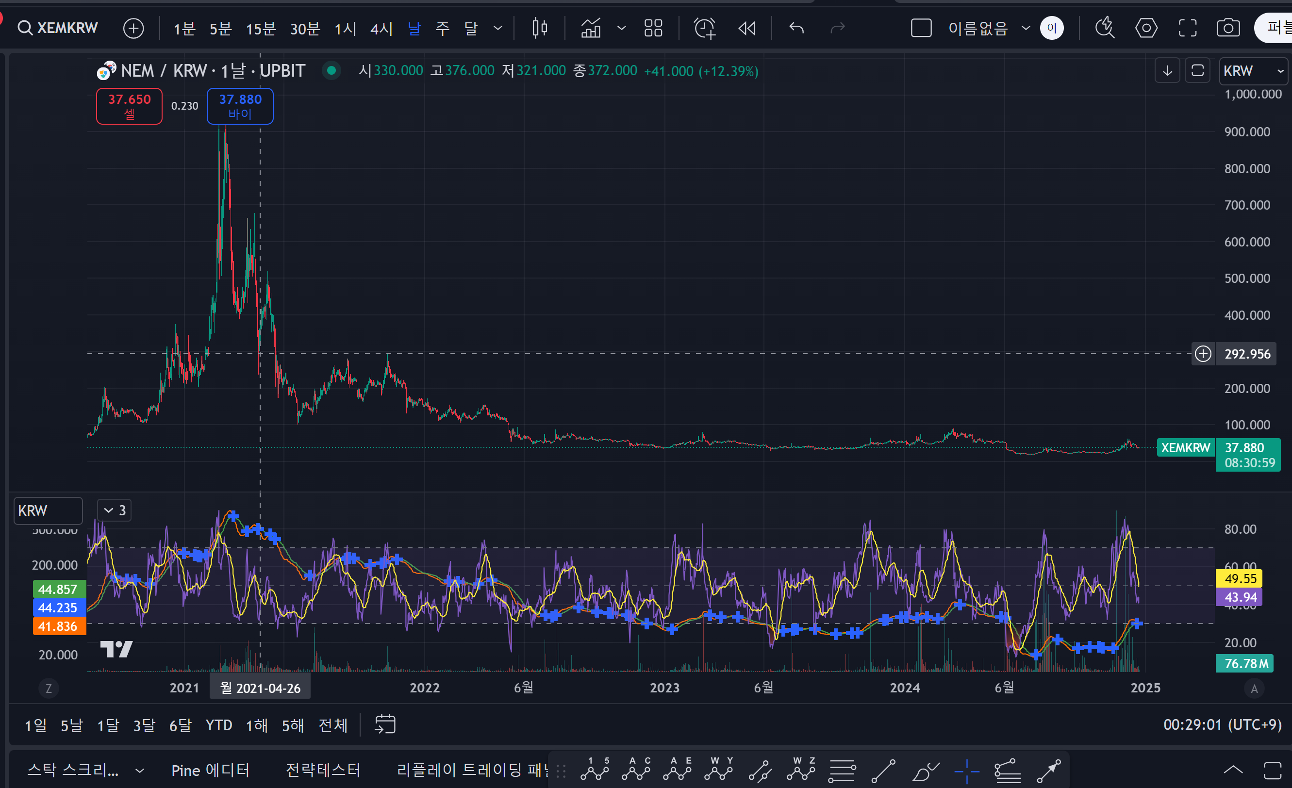Image resolution: width=1292 pixels, height=788 pixels.
Task: Toggle auto scale with the A button
Action: click(1254, 689)
